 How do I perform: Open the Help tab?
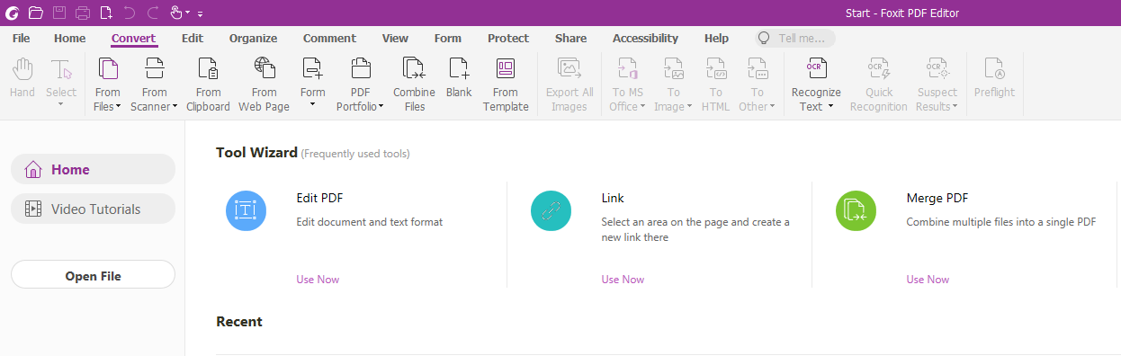[717, 39]
